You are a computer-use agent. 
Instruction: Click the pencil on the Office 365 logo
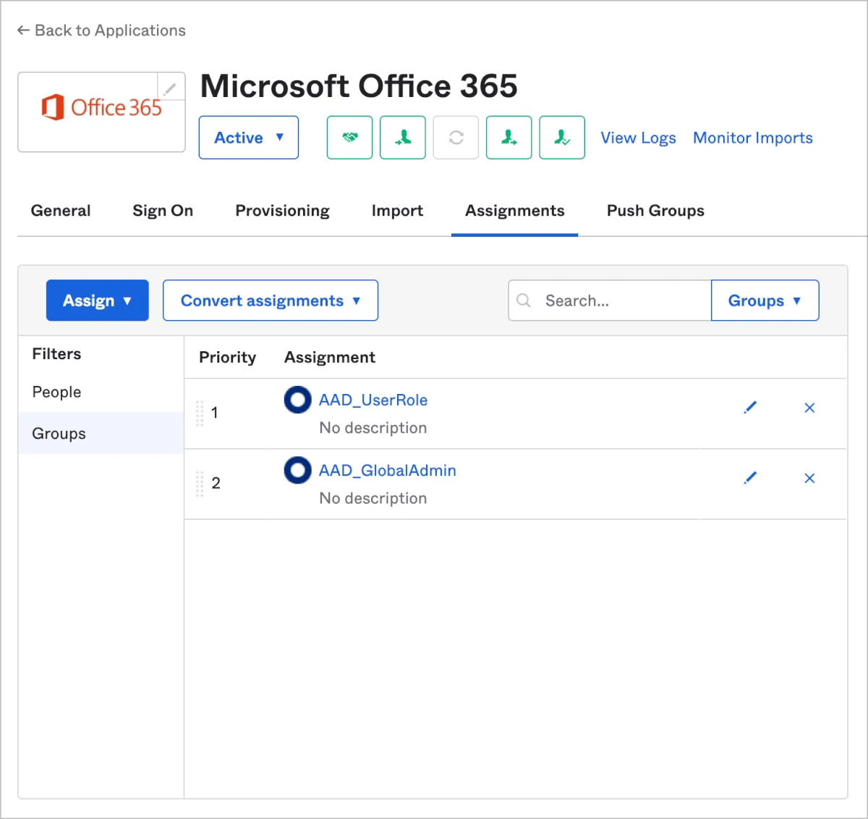170,89
